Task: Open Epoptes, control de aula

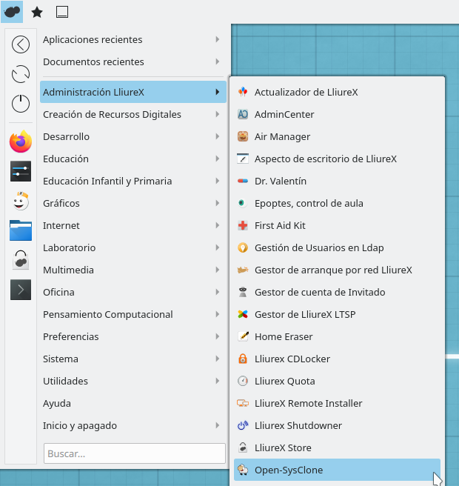Action: tap(309, 203)
